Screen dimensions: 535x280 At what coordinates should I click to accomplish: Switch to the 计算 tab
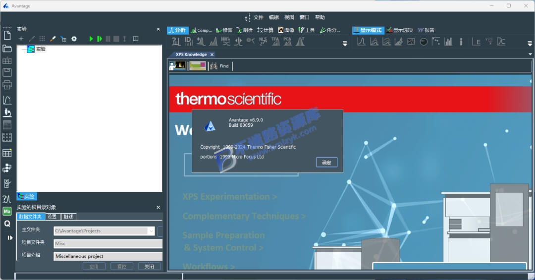(x=265, y=30)
